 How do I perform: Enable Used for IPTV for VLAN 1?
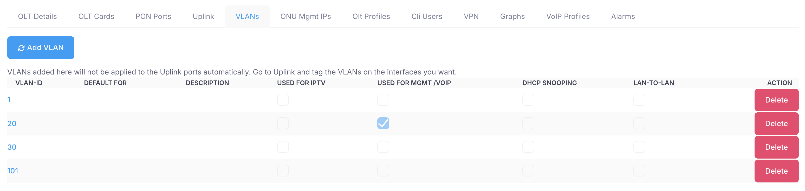tap(283, 100)
